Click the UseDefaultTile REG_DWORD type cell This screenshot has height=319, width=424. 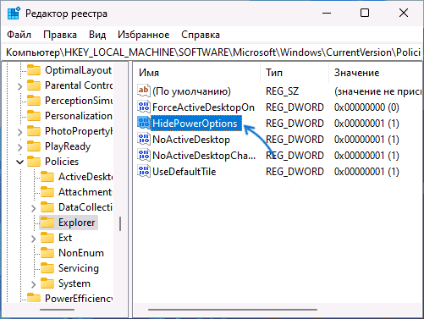click(295, 172)
